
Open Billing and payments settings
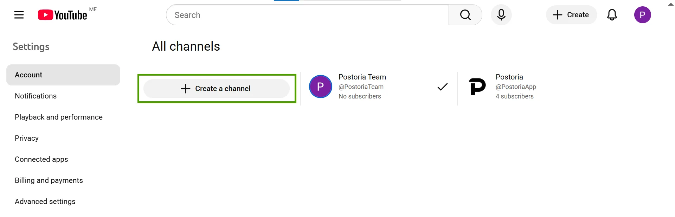63,180
